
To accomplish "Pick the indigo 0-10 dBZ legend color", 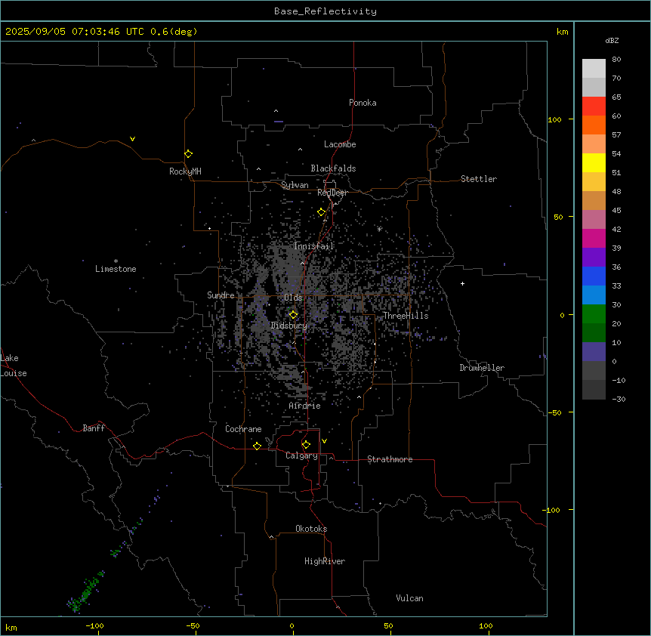I will click(x=594, y=352).
